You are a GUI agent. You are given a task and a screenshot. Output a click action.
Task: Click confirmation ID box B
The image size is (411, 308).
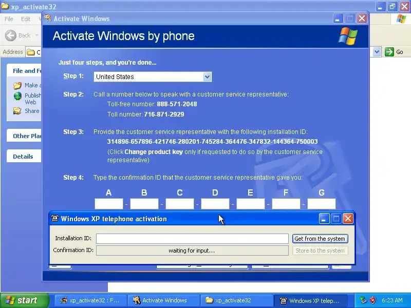click(144, 204)
